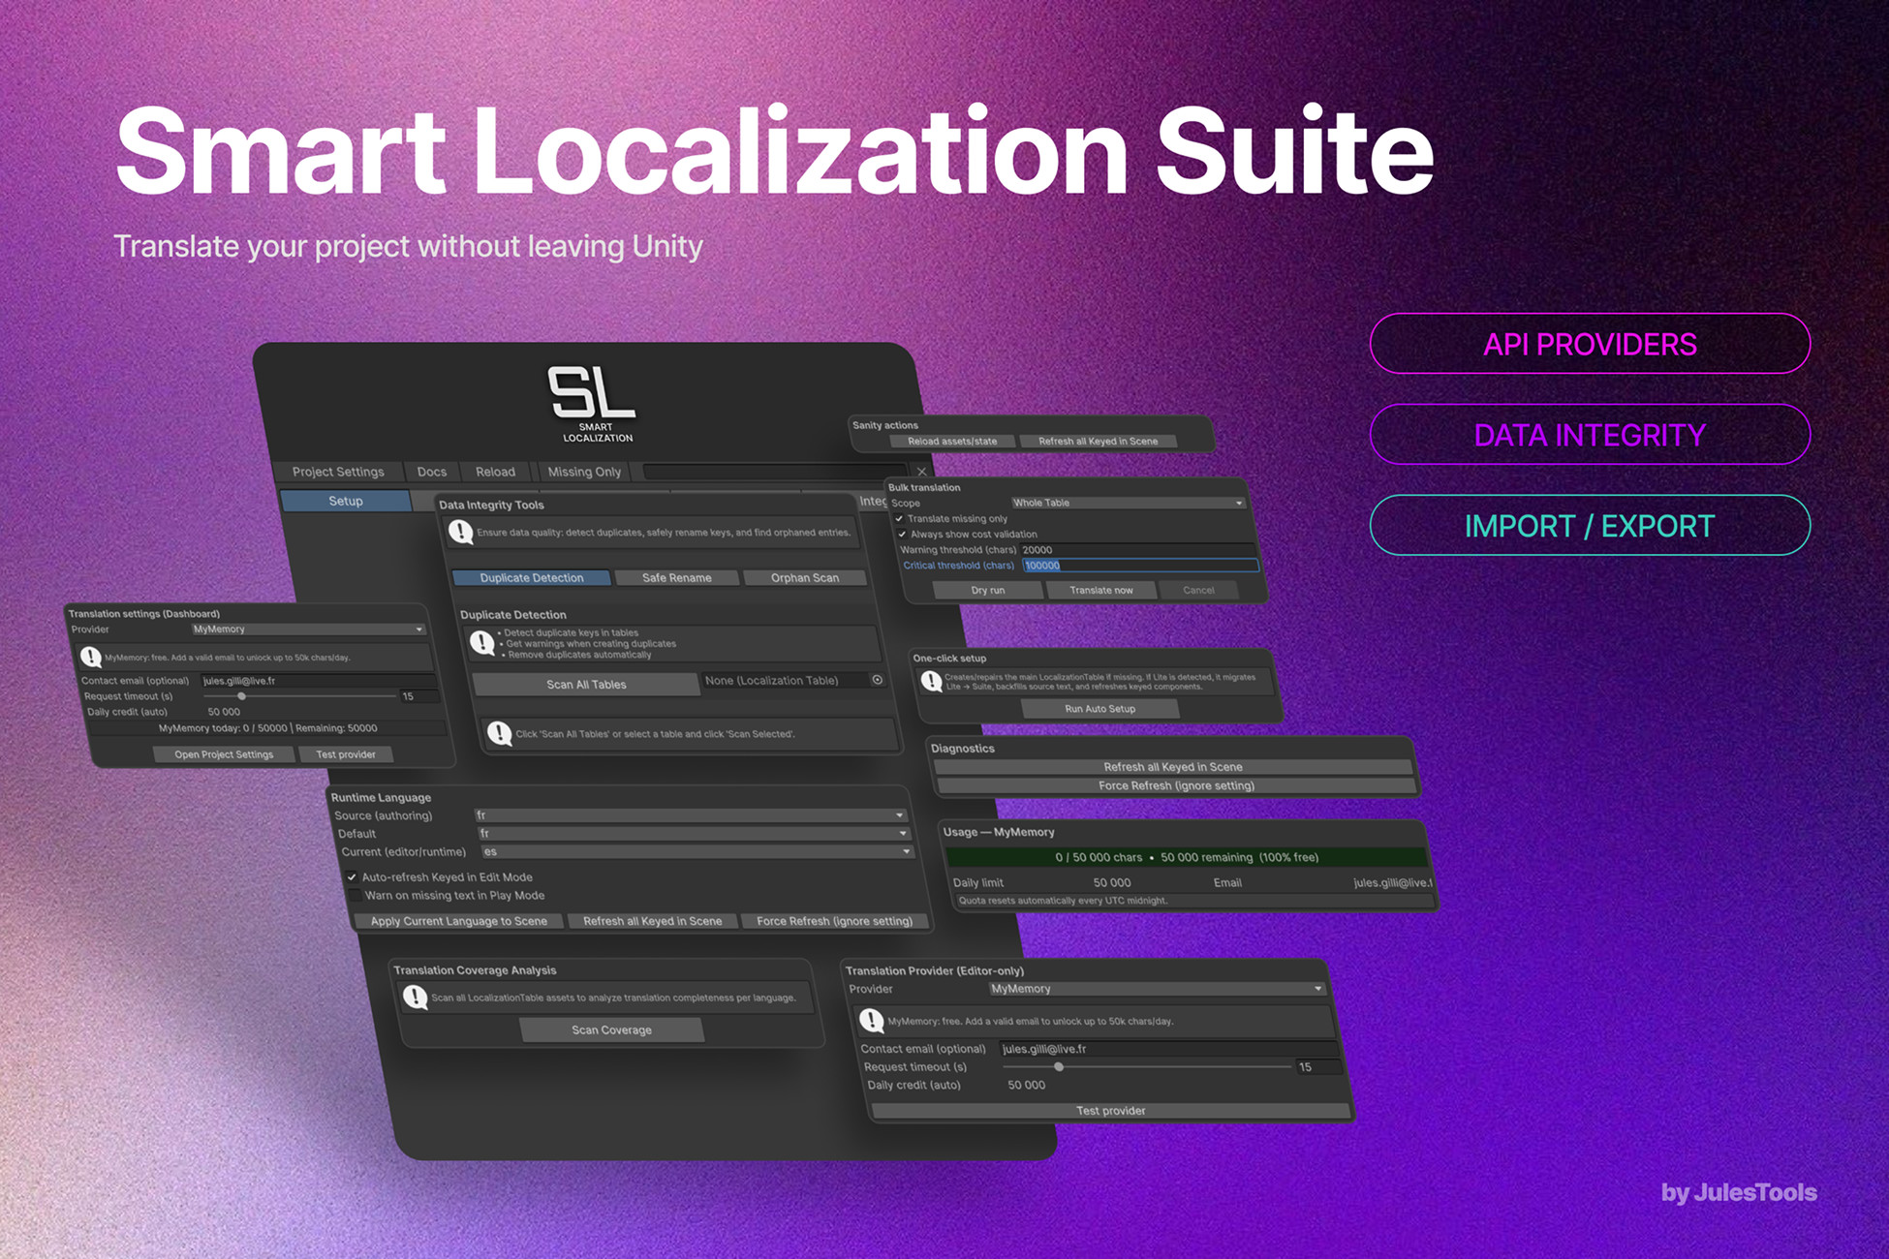Open the Scope 'Whole Table' dropdown
1889x1259 pixels.
1128,503
